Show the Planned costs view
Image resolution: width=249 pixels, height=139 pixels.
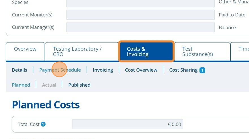[x=21, y=85]
